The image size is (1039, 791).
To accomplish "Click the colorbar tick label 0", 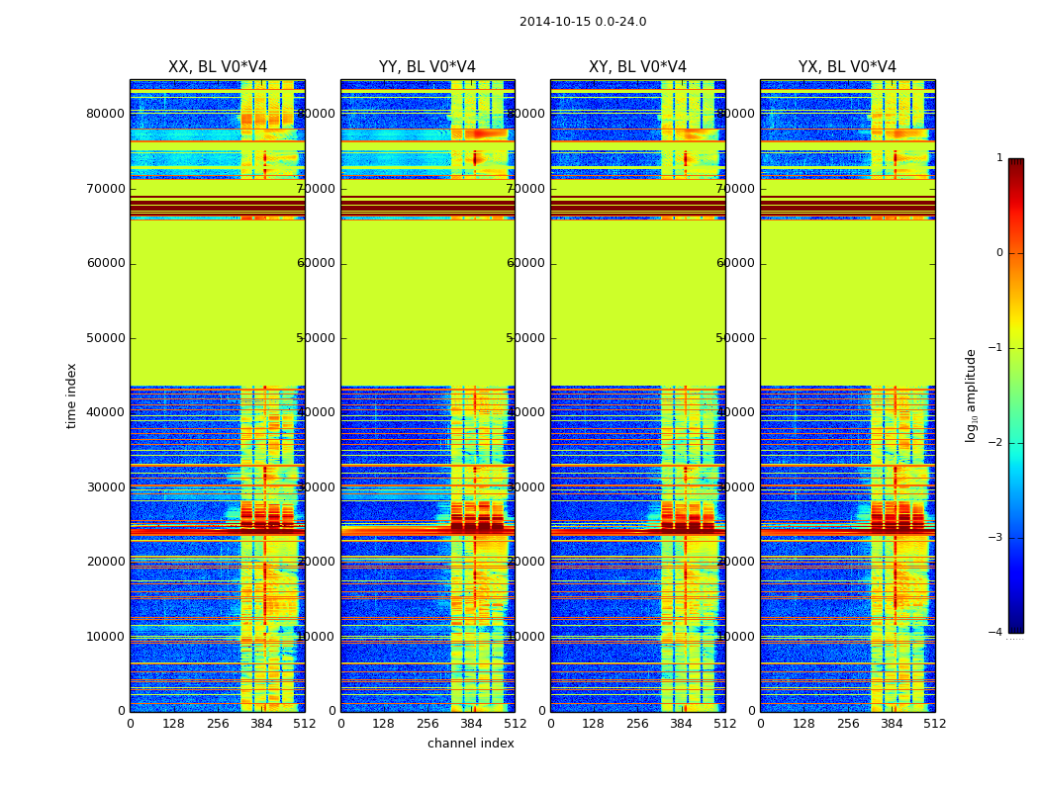I will point(999,253).
